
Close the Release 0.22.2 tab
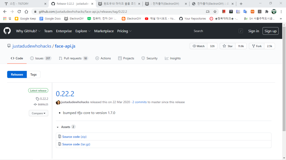(92, 4)
